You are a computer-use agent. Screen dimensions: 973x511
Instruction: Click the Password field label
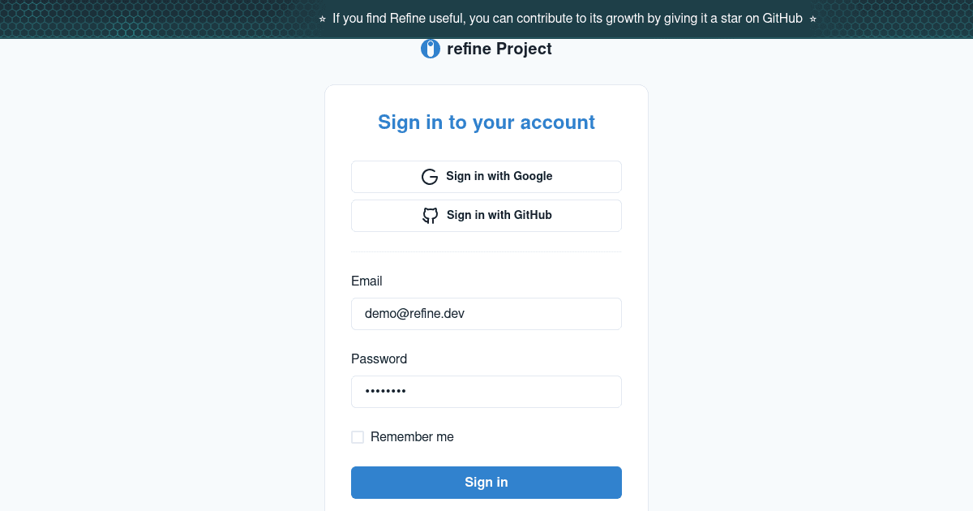[x=379, y=359]
